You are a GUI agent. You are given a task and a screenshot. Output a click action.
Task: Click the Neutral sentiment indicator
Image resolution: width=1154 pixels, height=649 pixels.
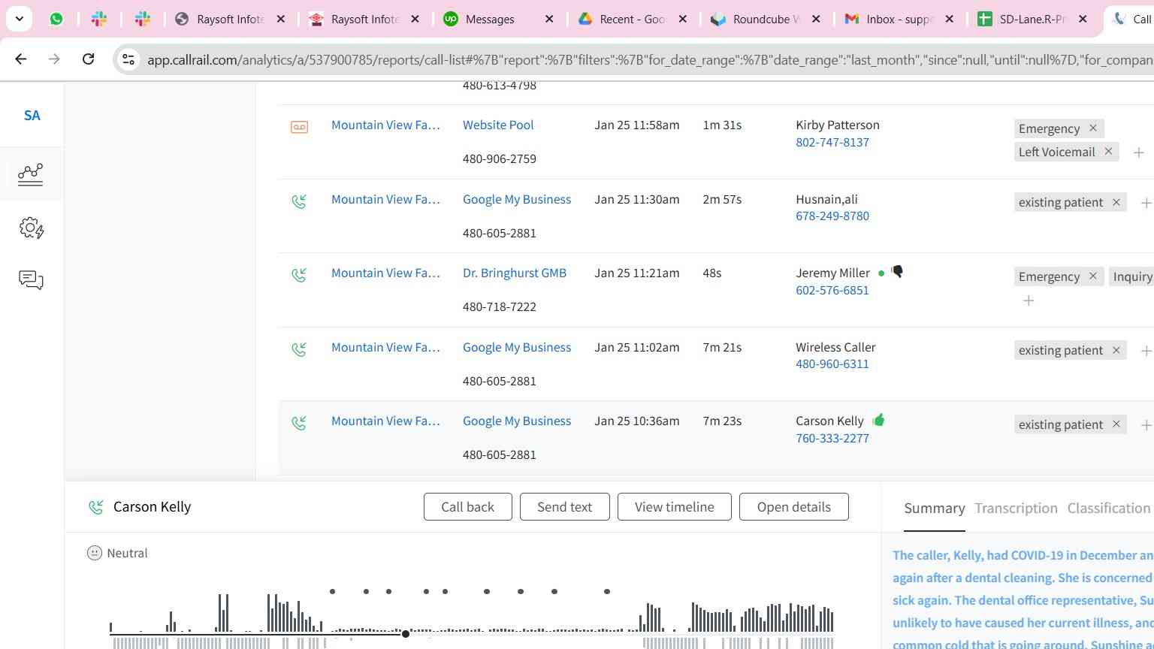(x=117, y=554)
